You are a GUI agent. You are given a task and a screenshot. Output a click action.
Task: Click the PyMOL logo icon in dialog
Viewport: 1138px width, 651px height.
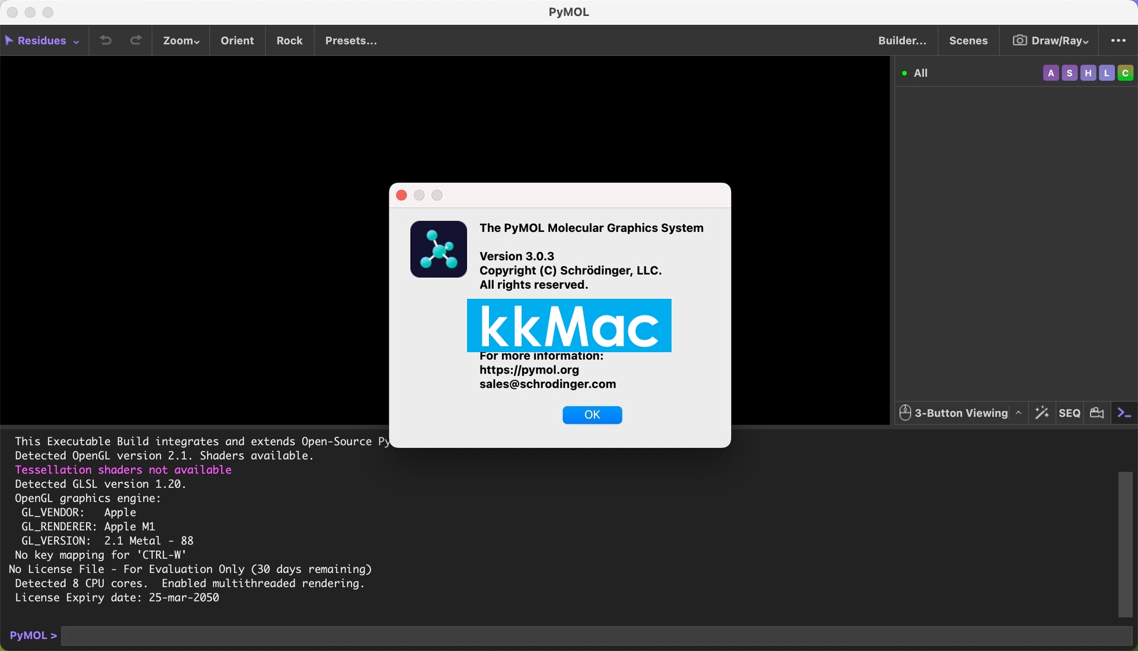(439, 249)
